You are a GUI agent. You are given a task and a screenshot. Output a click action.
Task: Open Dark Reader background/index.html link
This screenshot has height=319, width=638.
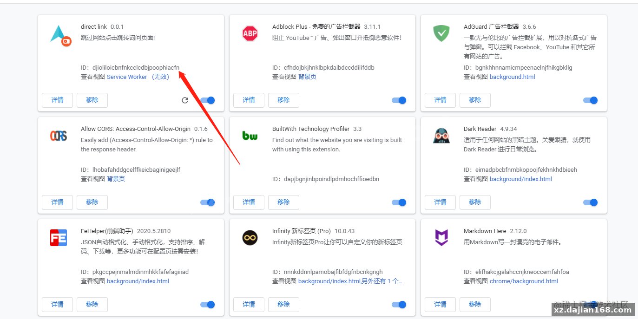click(x=521, y=179)
